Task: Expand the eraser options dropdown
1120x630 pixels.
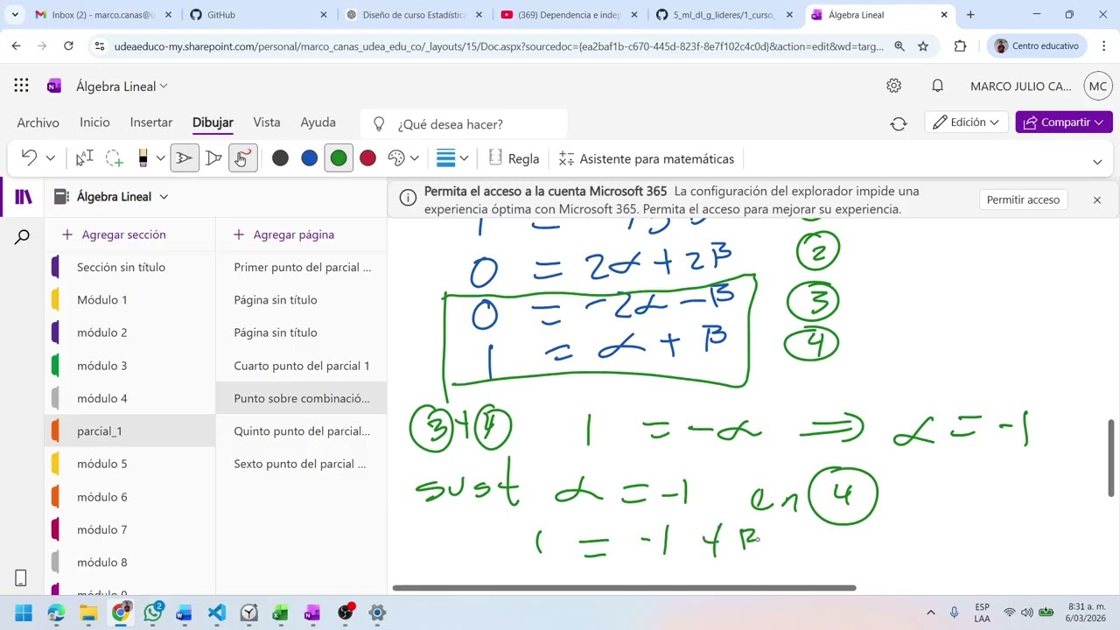Action: point(160,158)
